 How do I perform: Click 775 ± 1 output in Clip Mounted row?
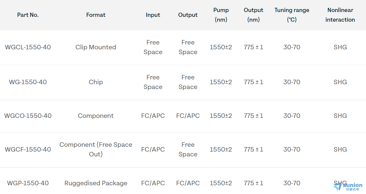[x=253, y=47]
